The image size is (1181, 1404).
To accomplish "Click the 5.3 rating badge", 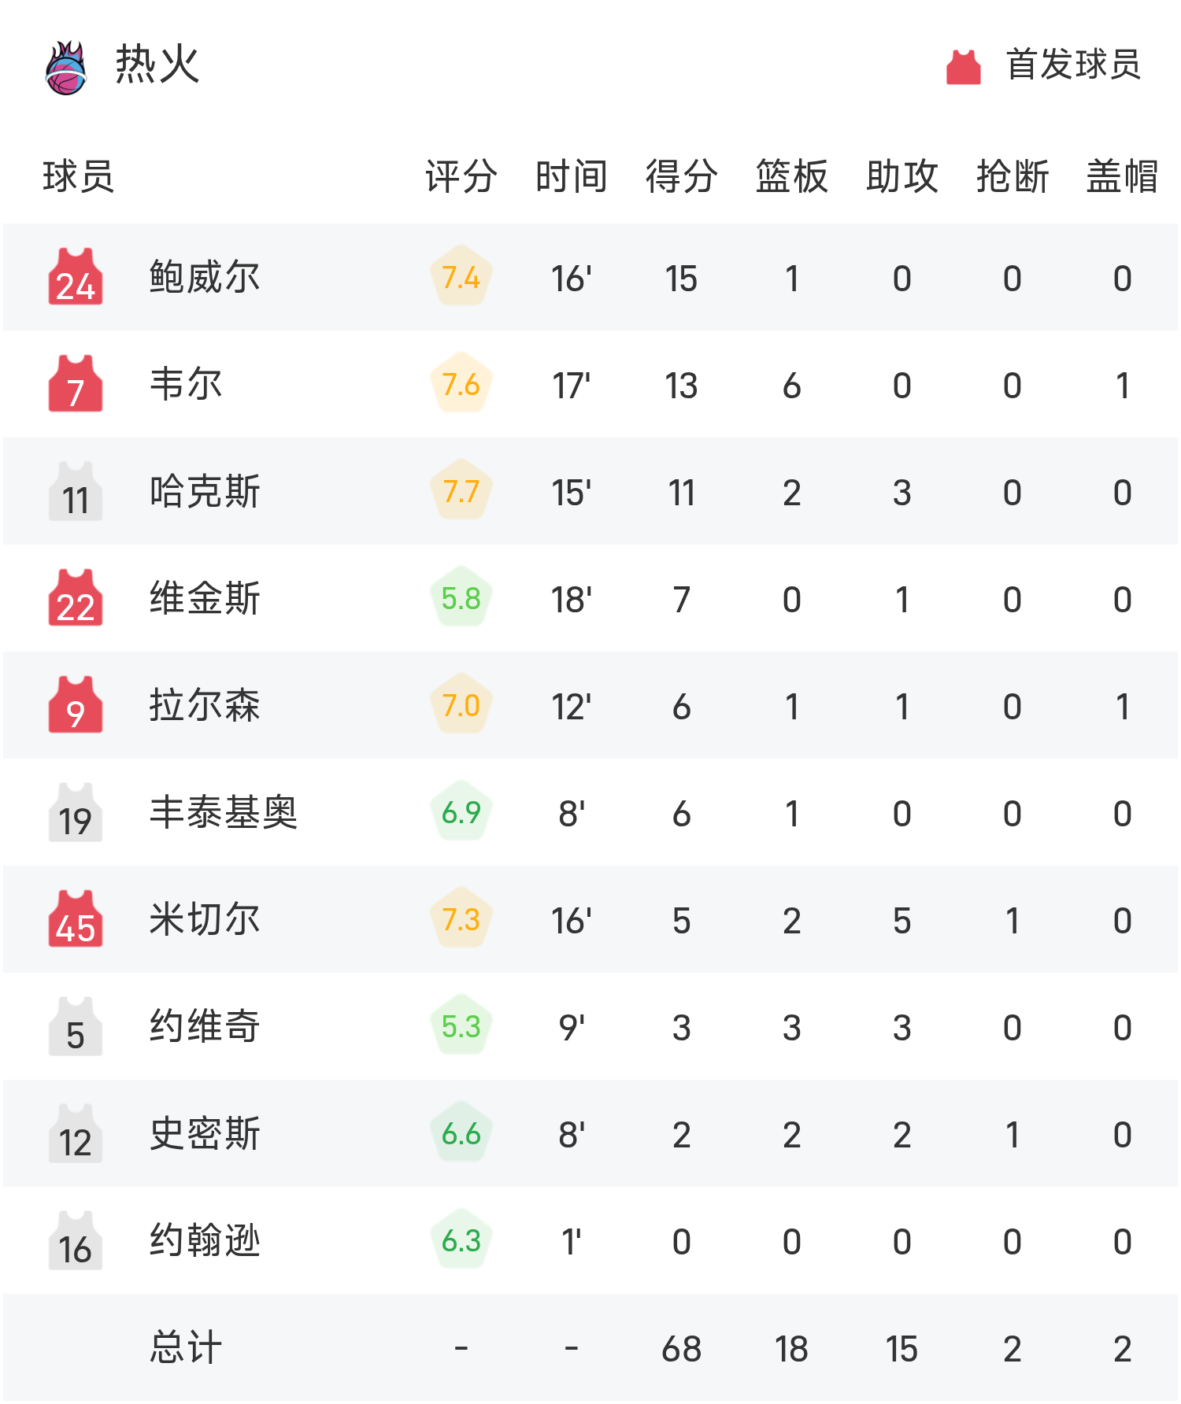I will (461, 1026).
